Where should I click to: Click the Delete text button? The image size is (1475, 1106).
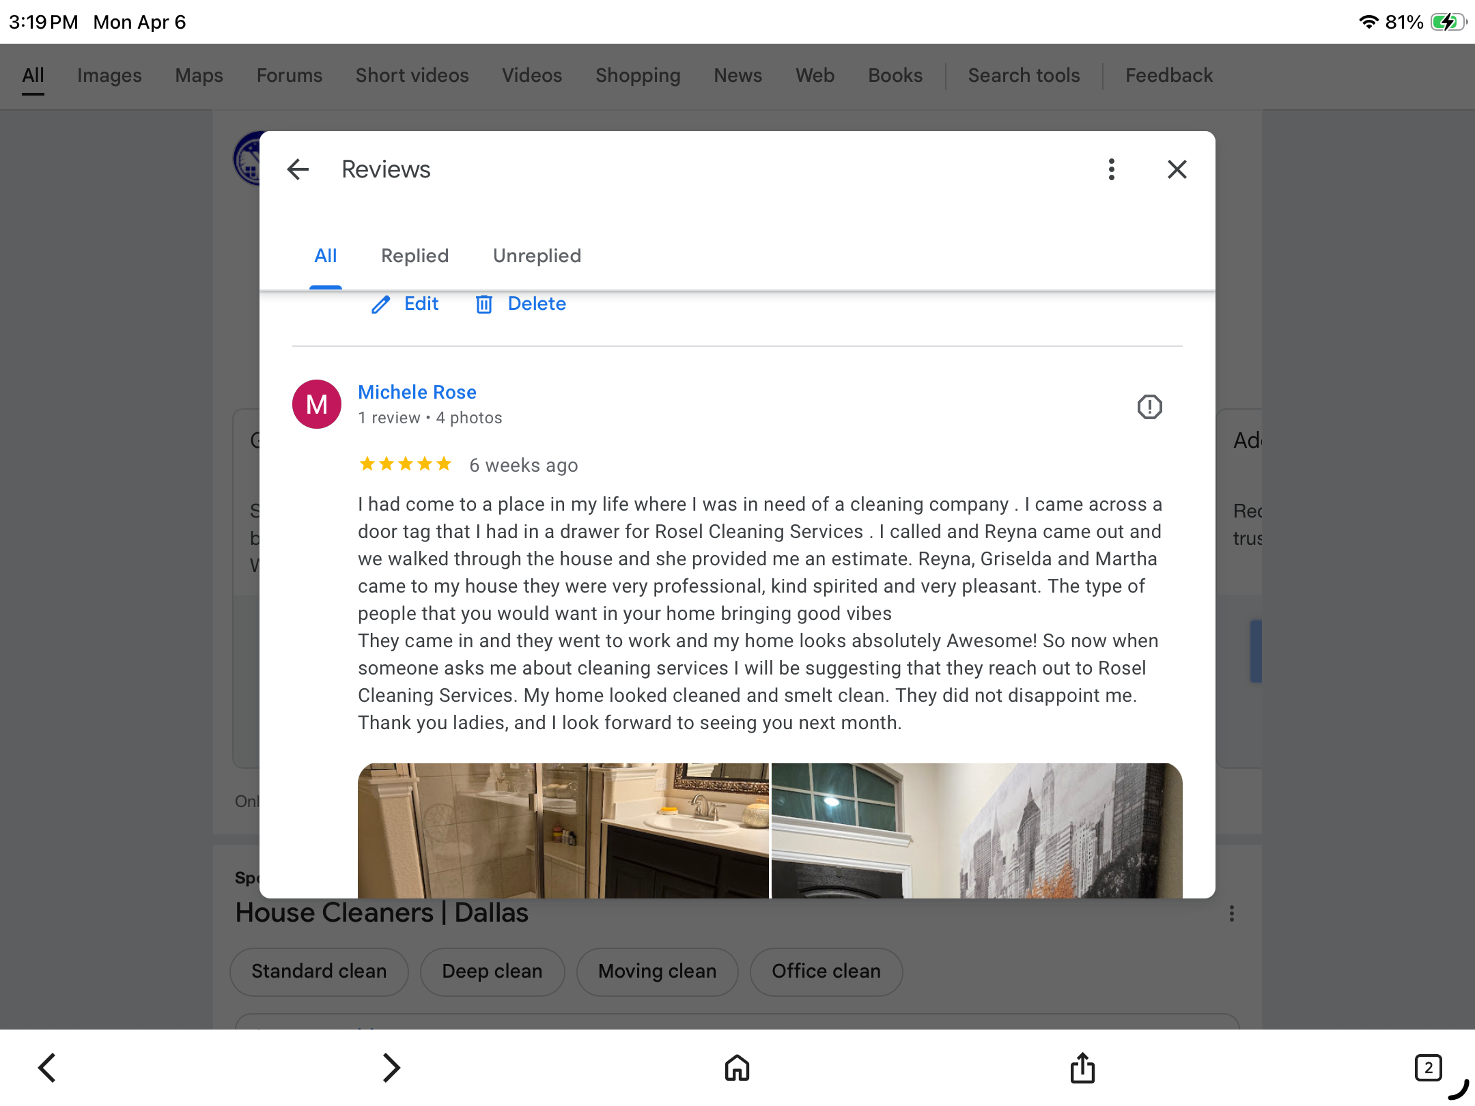[x=537, y=304]
